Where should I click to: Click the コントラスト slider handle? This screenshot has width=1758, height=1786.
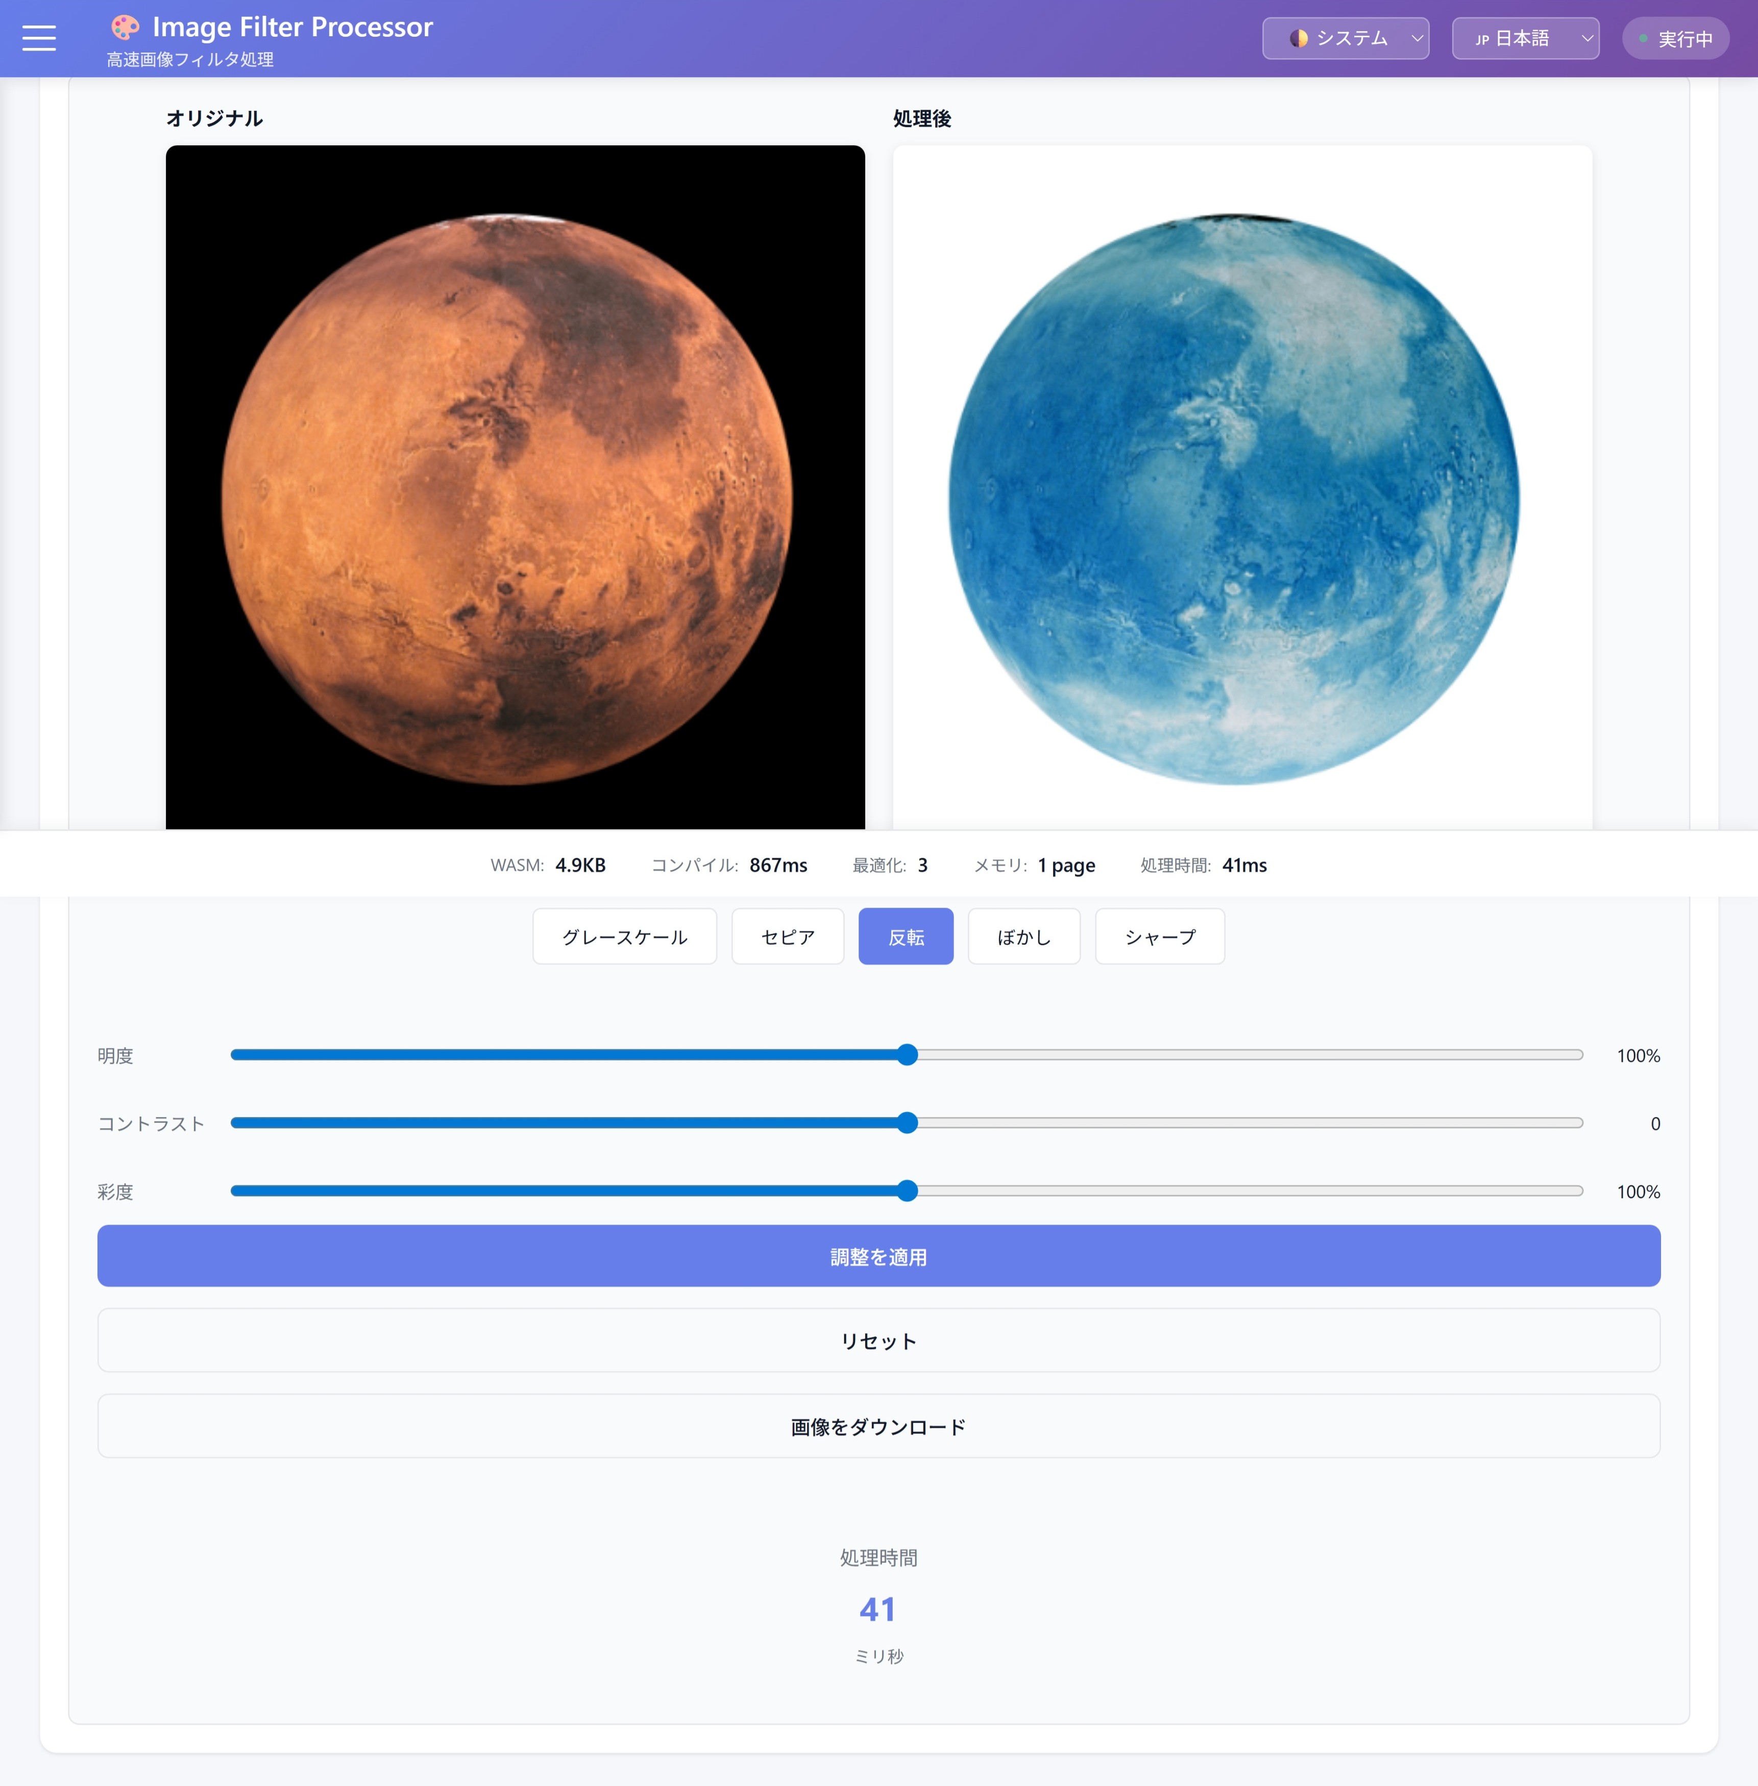(908, 1123)
